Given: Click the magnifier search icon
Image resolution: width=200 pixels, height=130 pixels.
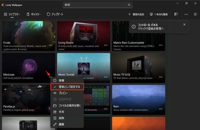Looking at the screenshot, I should (129, 5).
